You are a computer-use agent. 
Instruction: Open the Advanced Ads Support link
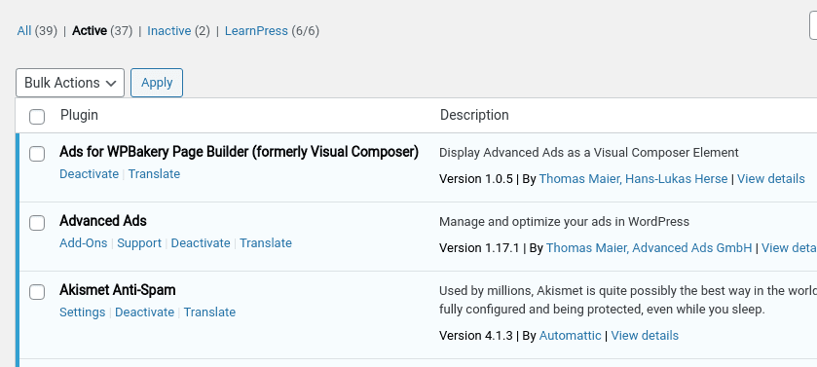tap(139, 243)
